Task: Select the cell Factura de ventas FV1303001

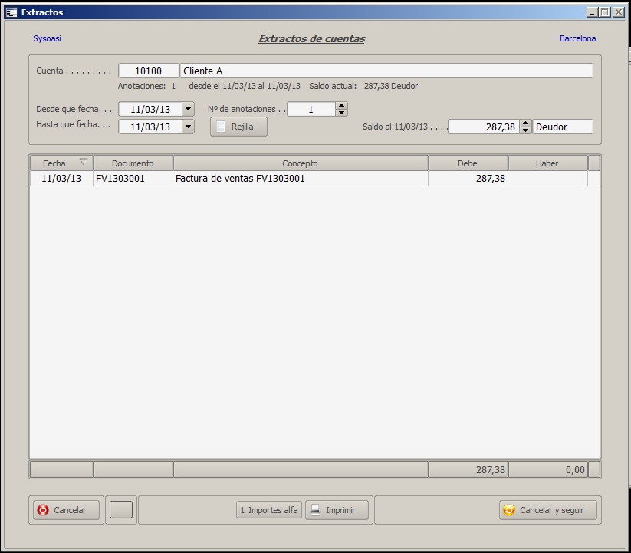Action: tap(301, 178)
